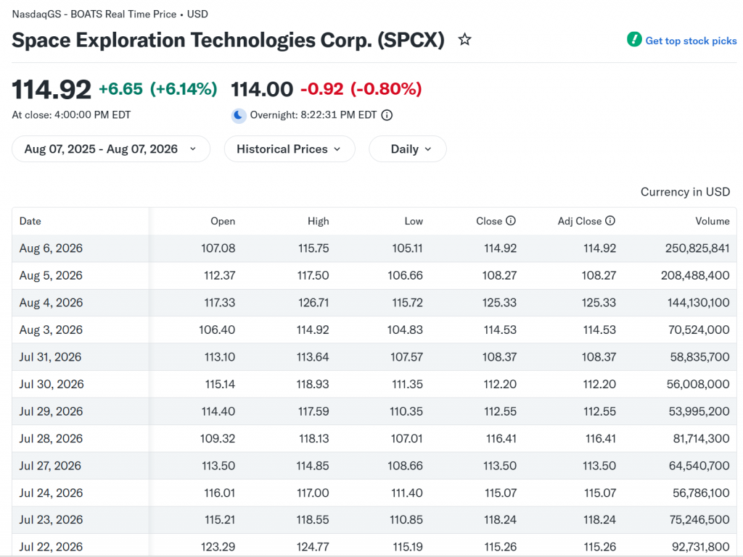743x557 pixels.
Task: Select the Jul 22, 2026 row date
Action: tap(51, 547)
